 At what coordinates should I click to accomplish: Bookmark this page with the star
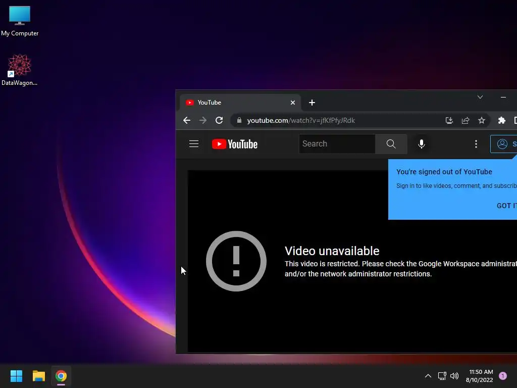[x=481, y=120]
